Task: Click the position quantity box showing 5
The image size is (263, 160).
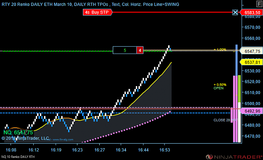Action: (x=125, y=50)
